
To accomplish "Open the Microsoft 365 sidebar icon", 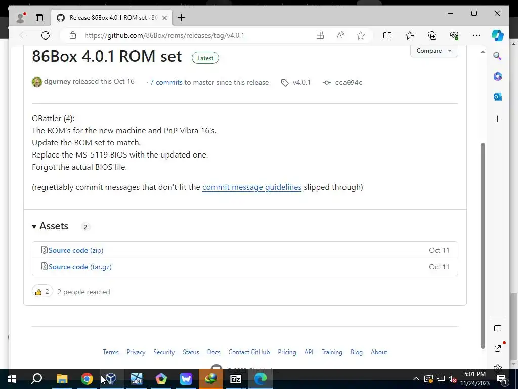I will coord(498,76).
